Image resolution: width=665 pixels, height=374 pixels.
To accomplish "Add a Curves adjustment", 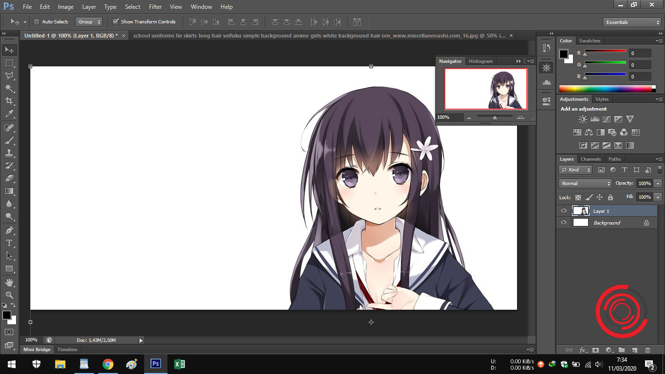I will click(x=607, y=119).
